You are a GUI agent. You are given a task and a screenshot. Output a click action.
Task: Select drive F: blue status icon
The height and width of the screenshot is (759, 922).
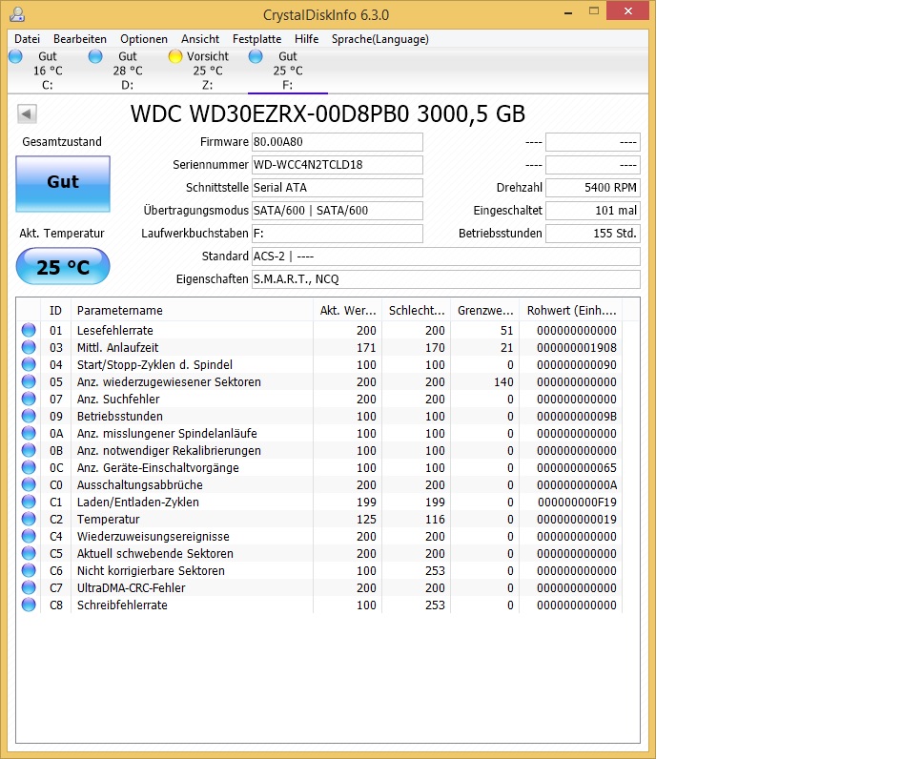[x=256, y=56]
